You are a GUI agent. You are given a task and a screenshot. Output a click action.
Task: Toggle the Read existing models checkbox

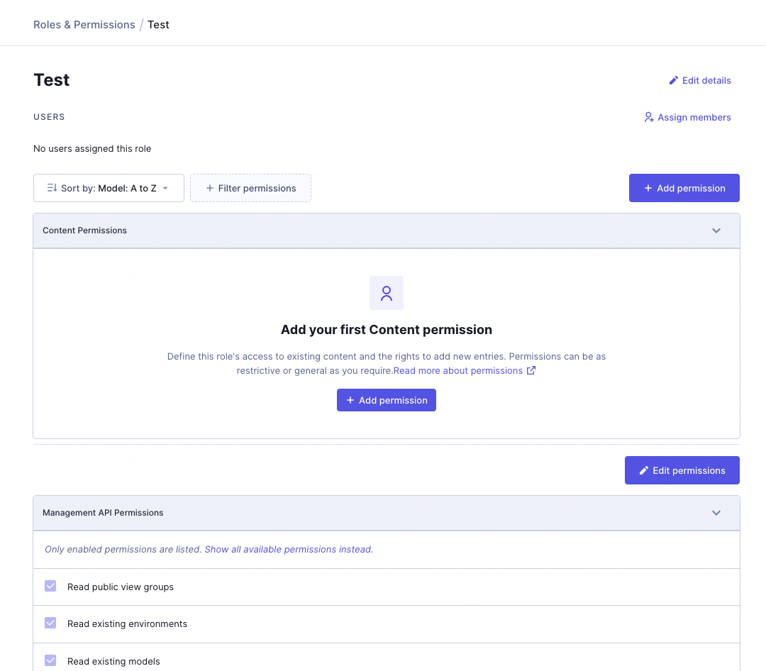coord(50,660)
